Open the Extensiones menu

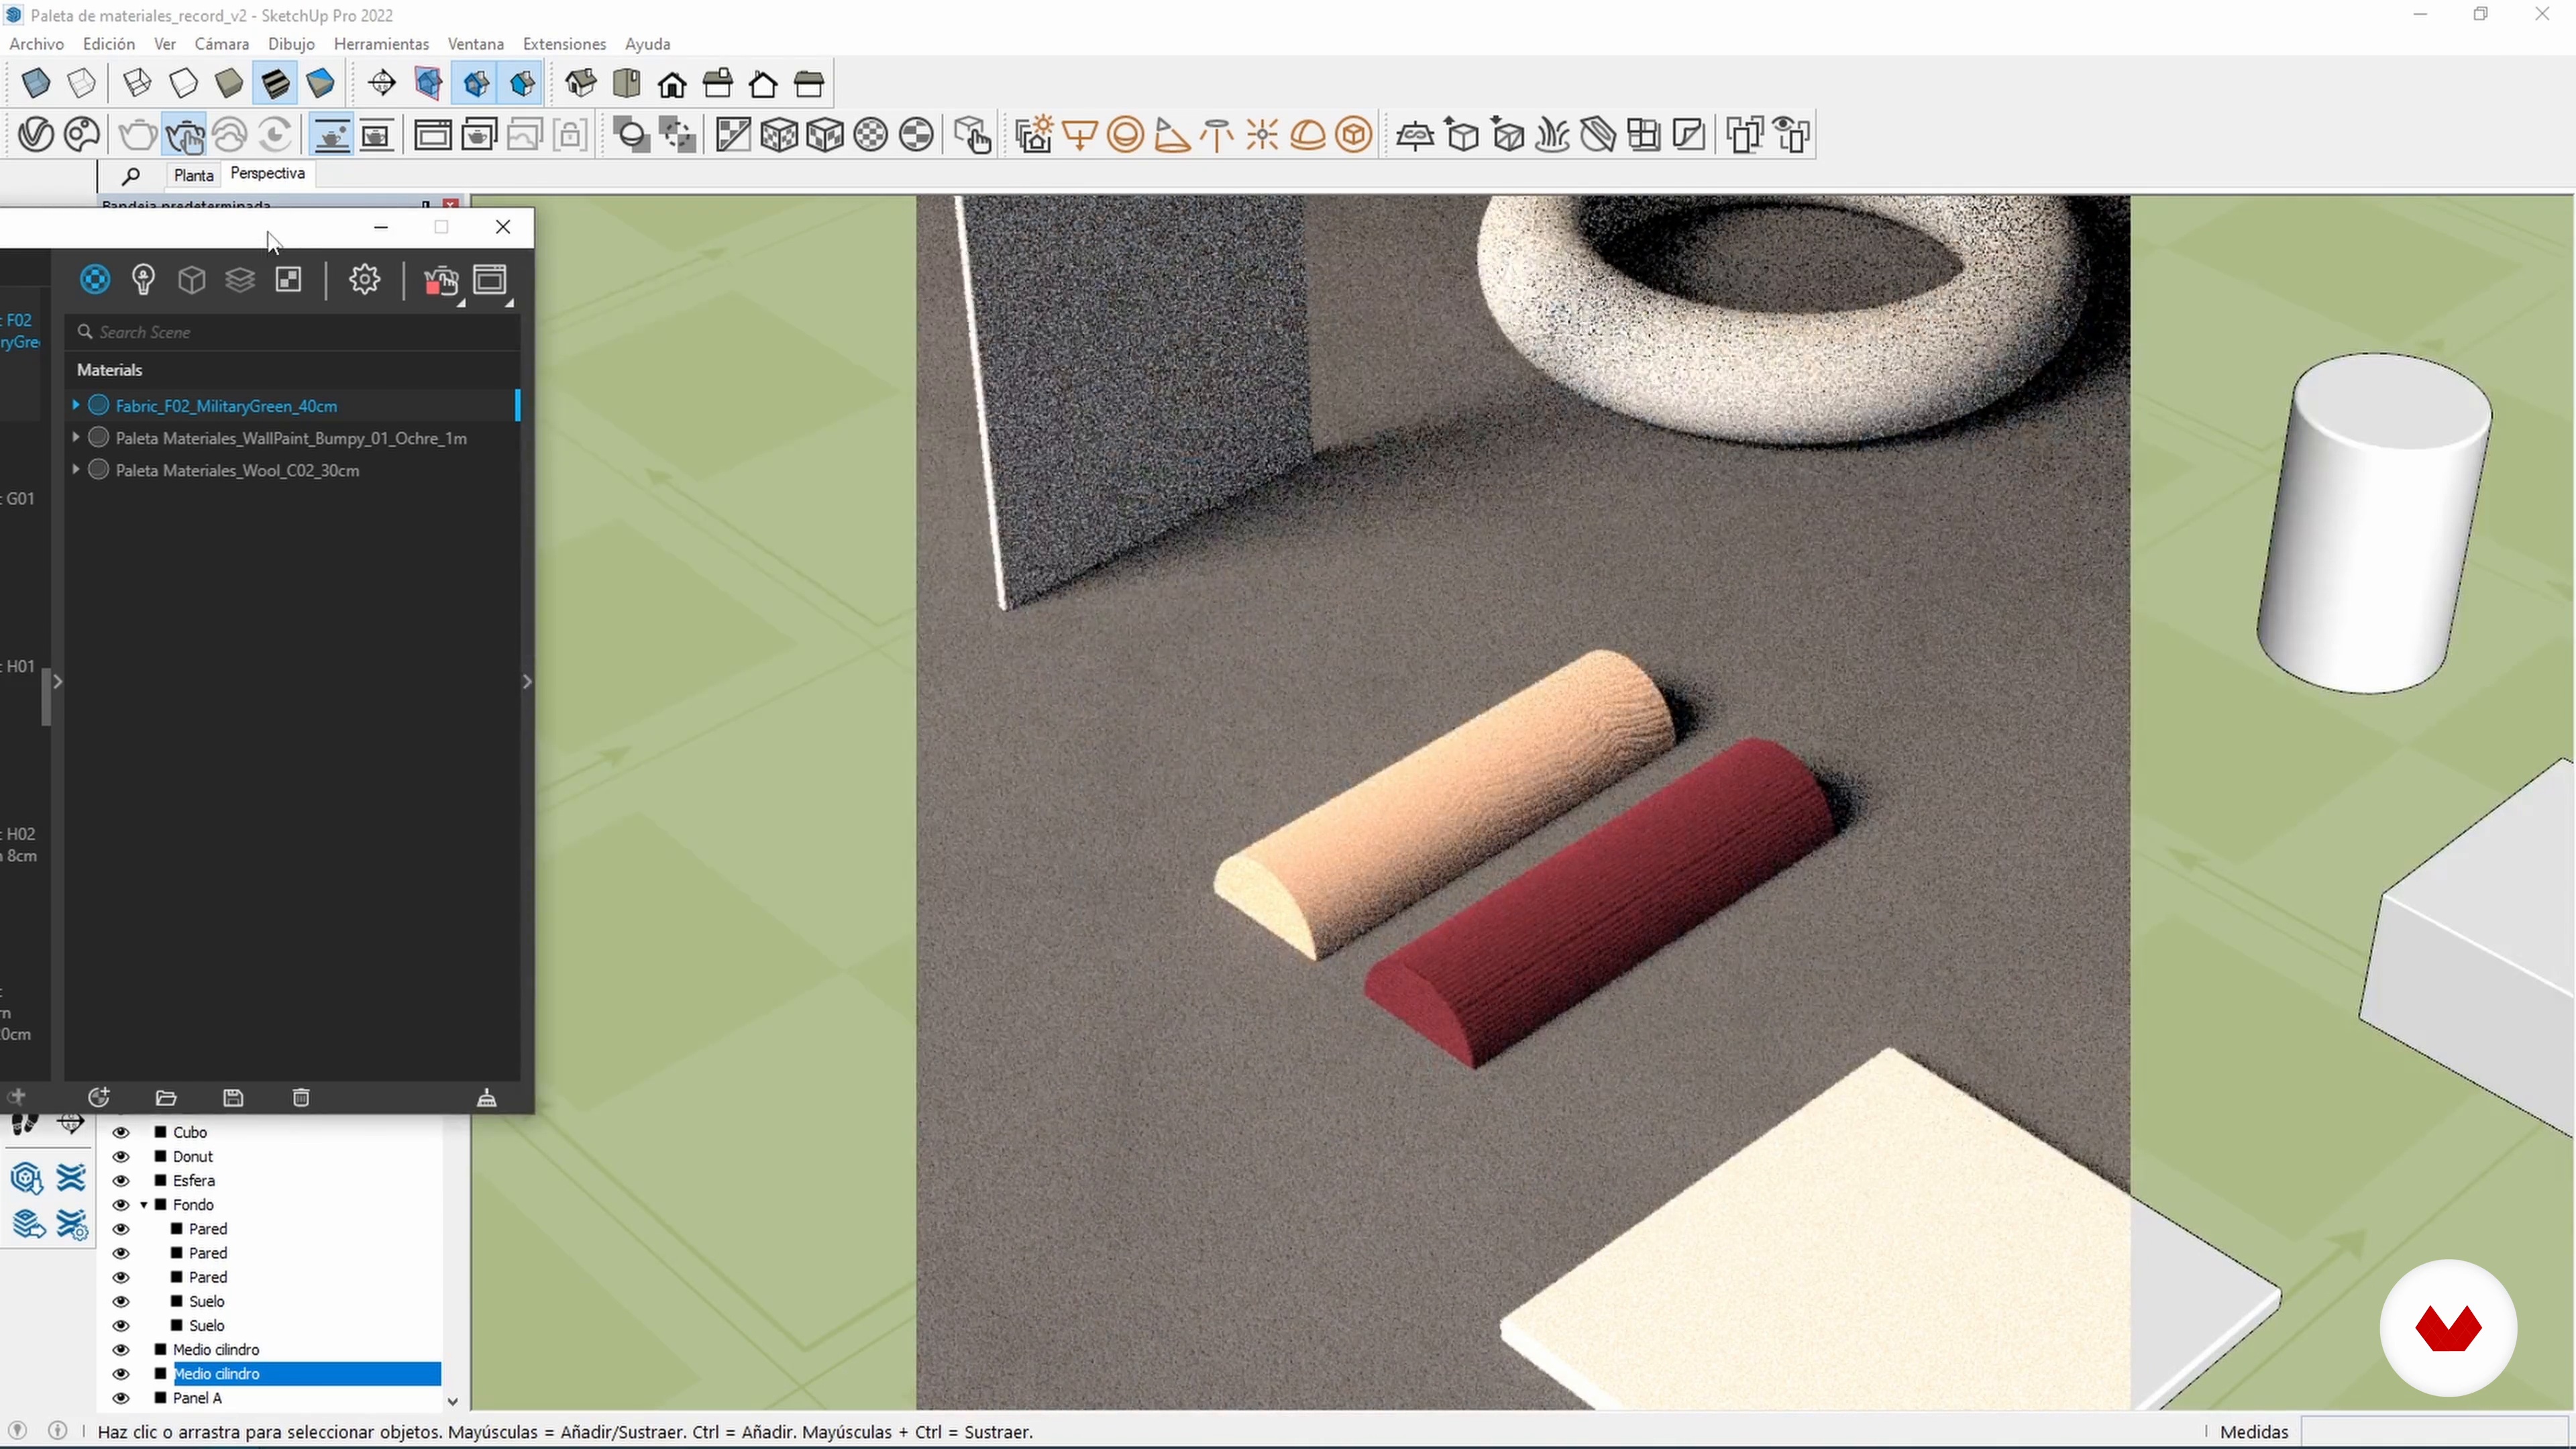tap(564, 44)
